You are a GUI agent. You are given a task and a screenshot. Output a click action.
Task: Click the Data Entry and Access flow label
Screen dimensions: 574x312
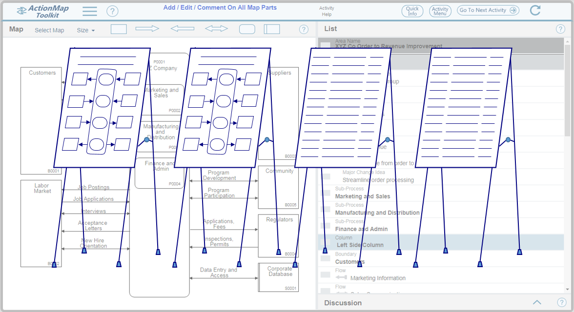pos(219,273)
